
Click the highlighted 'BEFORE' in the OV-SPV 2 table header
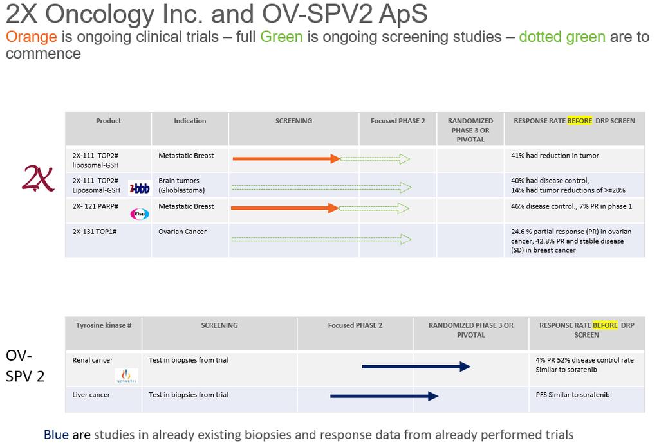pos(605,325)
